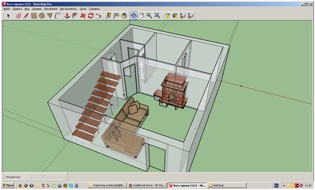Switch to sketchup folder taskbar button
Image resolution: width=315 pixels, height=190 pixels.
(227, 185)
